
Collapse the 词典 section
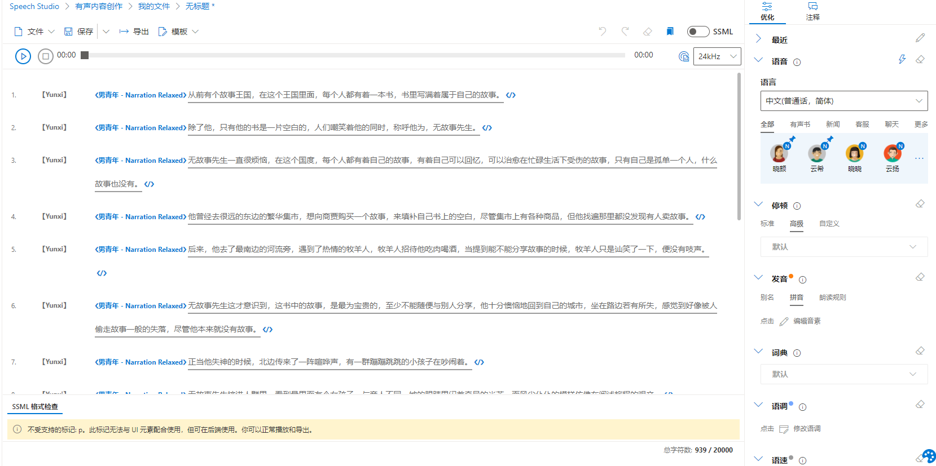(x=758, y=352)
